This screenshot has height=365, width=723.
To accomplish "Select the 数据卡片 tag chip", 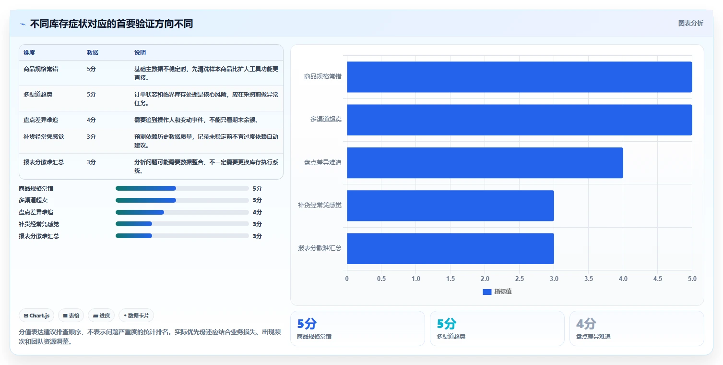I will point(136,316).
